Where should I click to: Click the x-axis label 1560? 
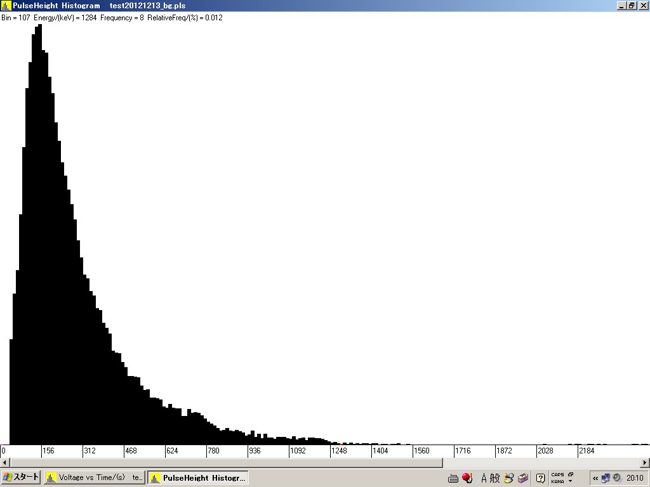421,451
